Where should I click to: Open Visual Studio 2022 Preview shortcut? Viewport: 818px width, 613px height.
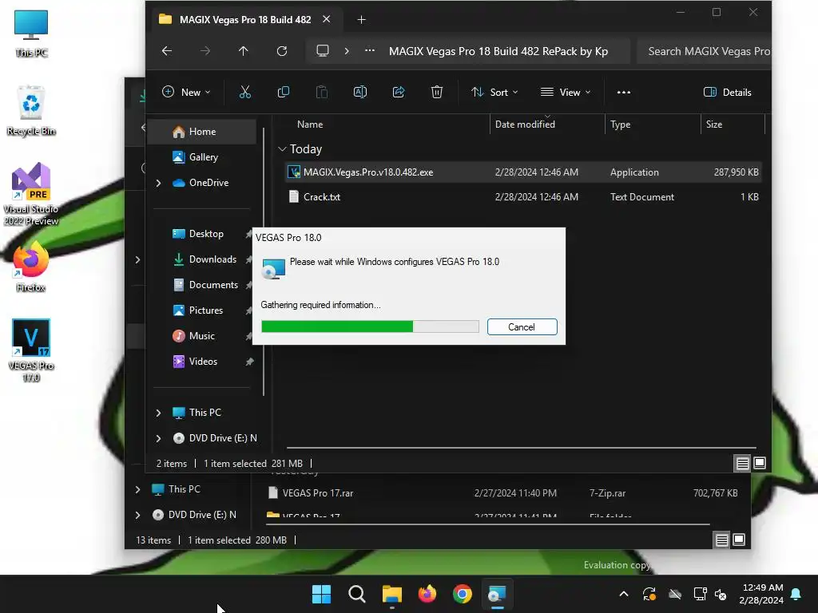point(31,194)
